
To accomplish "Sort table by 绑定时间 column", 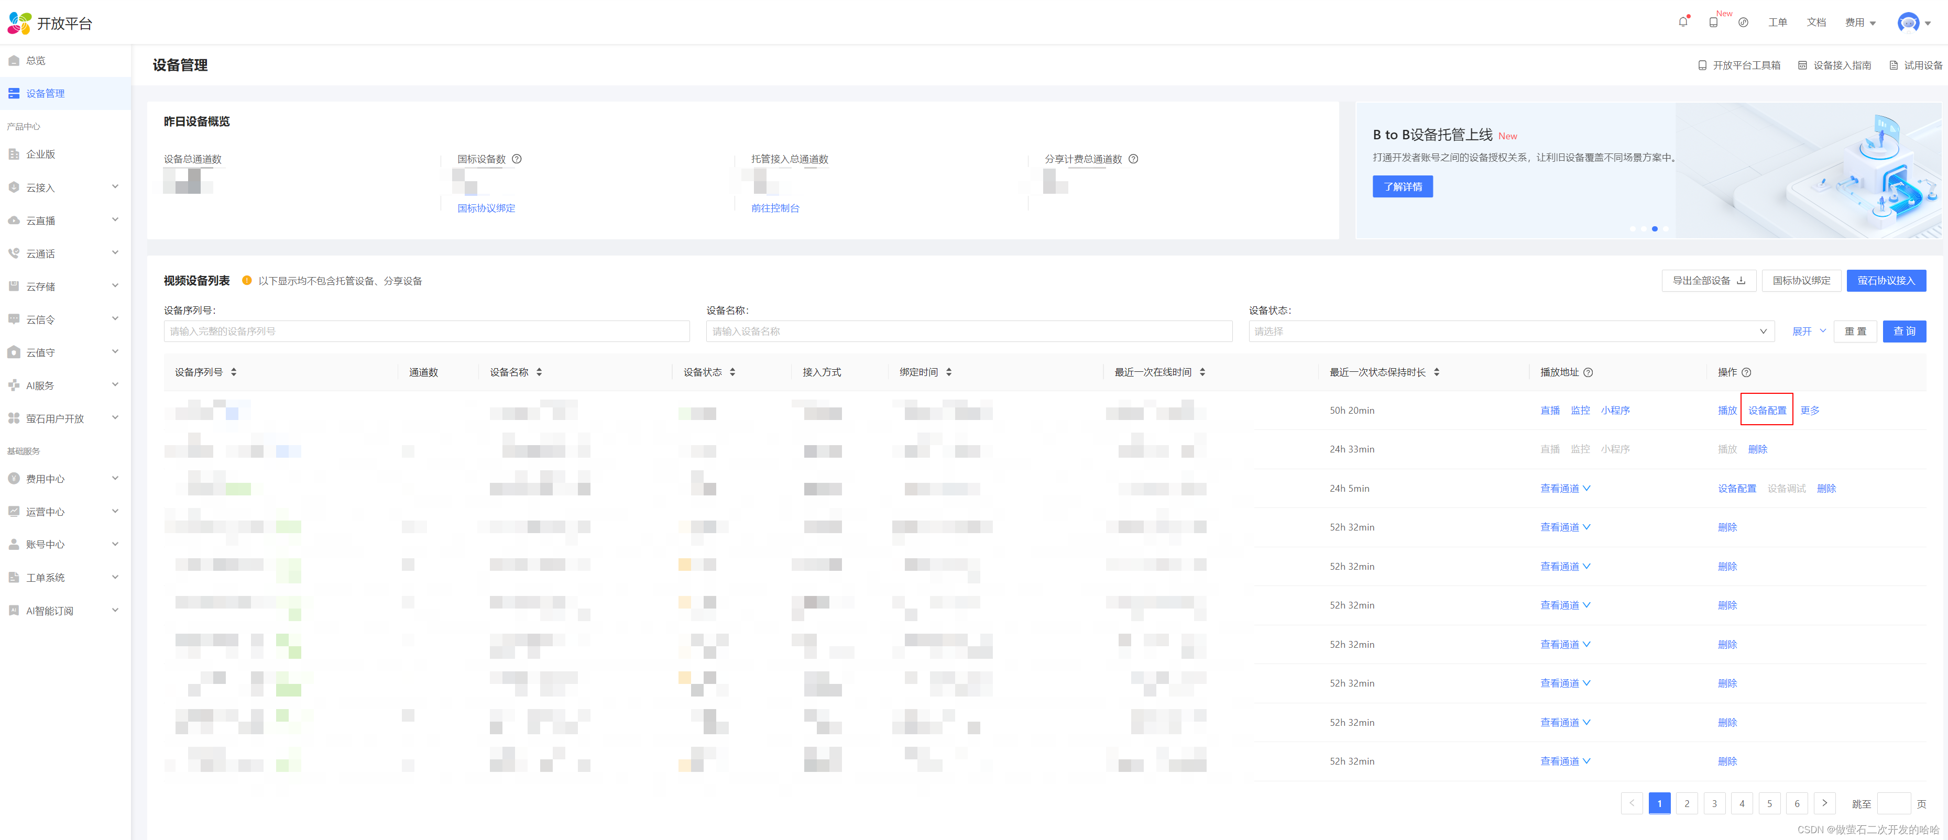I will pyautogui.click(x=948, y=372).
